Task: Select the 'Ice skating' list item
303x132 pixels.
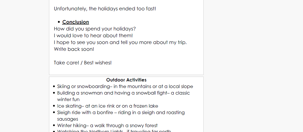Action: tap(108, 106)
